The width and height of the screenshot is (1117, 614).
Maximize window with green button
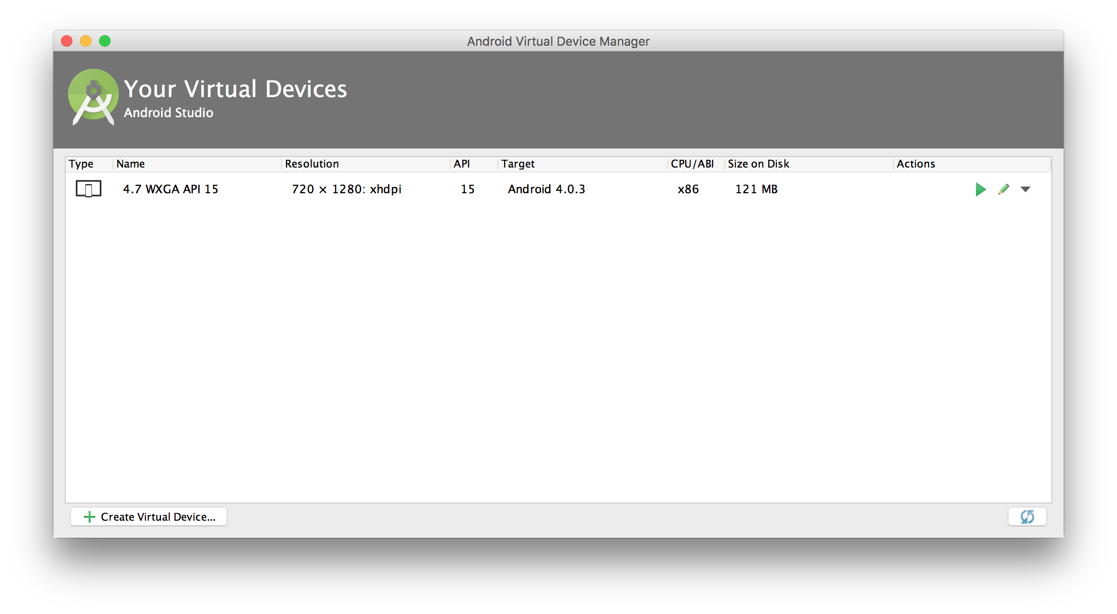(105, 41)
